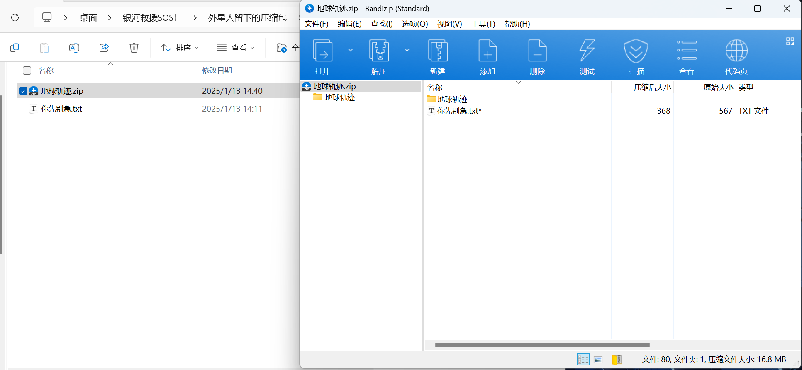The height and width of the screenshot is (370, 802).
Task: Click the yellow archive info icon in status bar
Action: (x=617, y=359)
